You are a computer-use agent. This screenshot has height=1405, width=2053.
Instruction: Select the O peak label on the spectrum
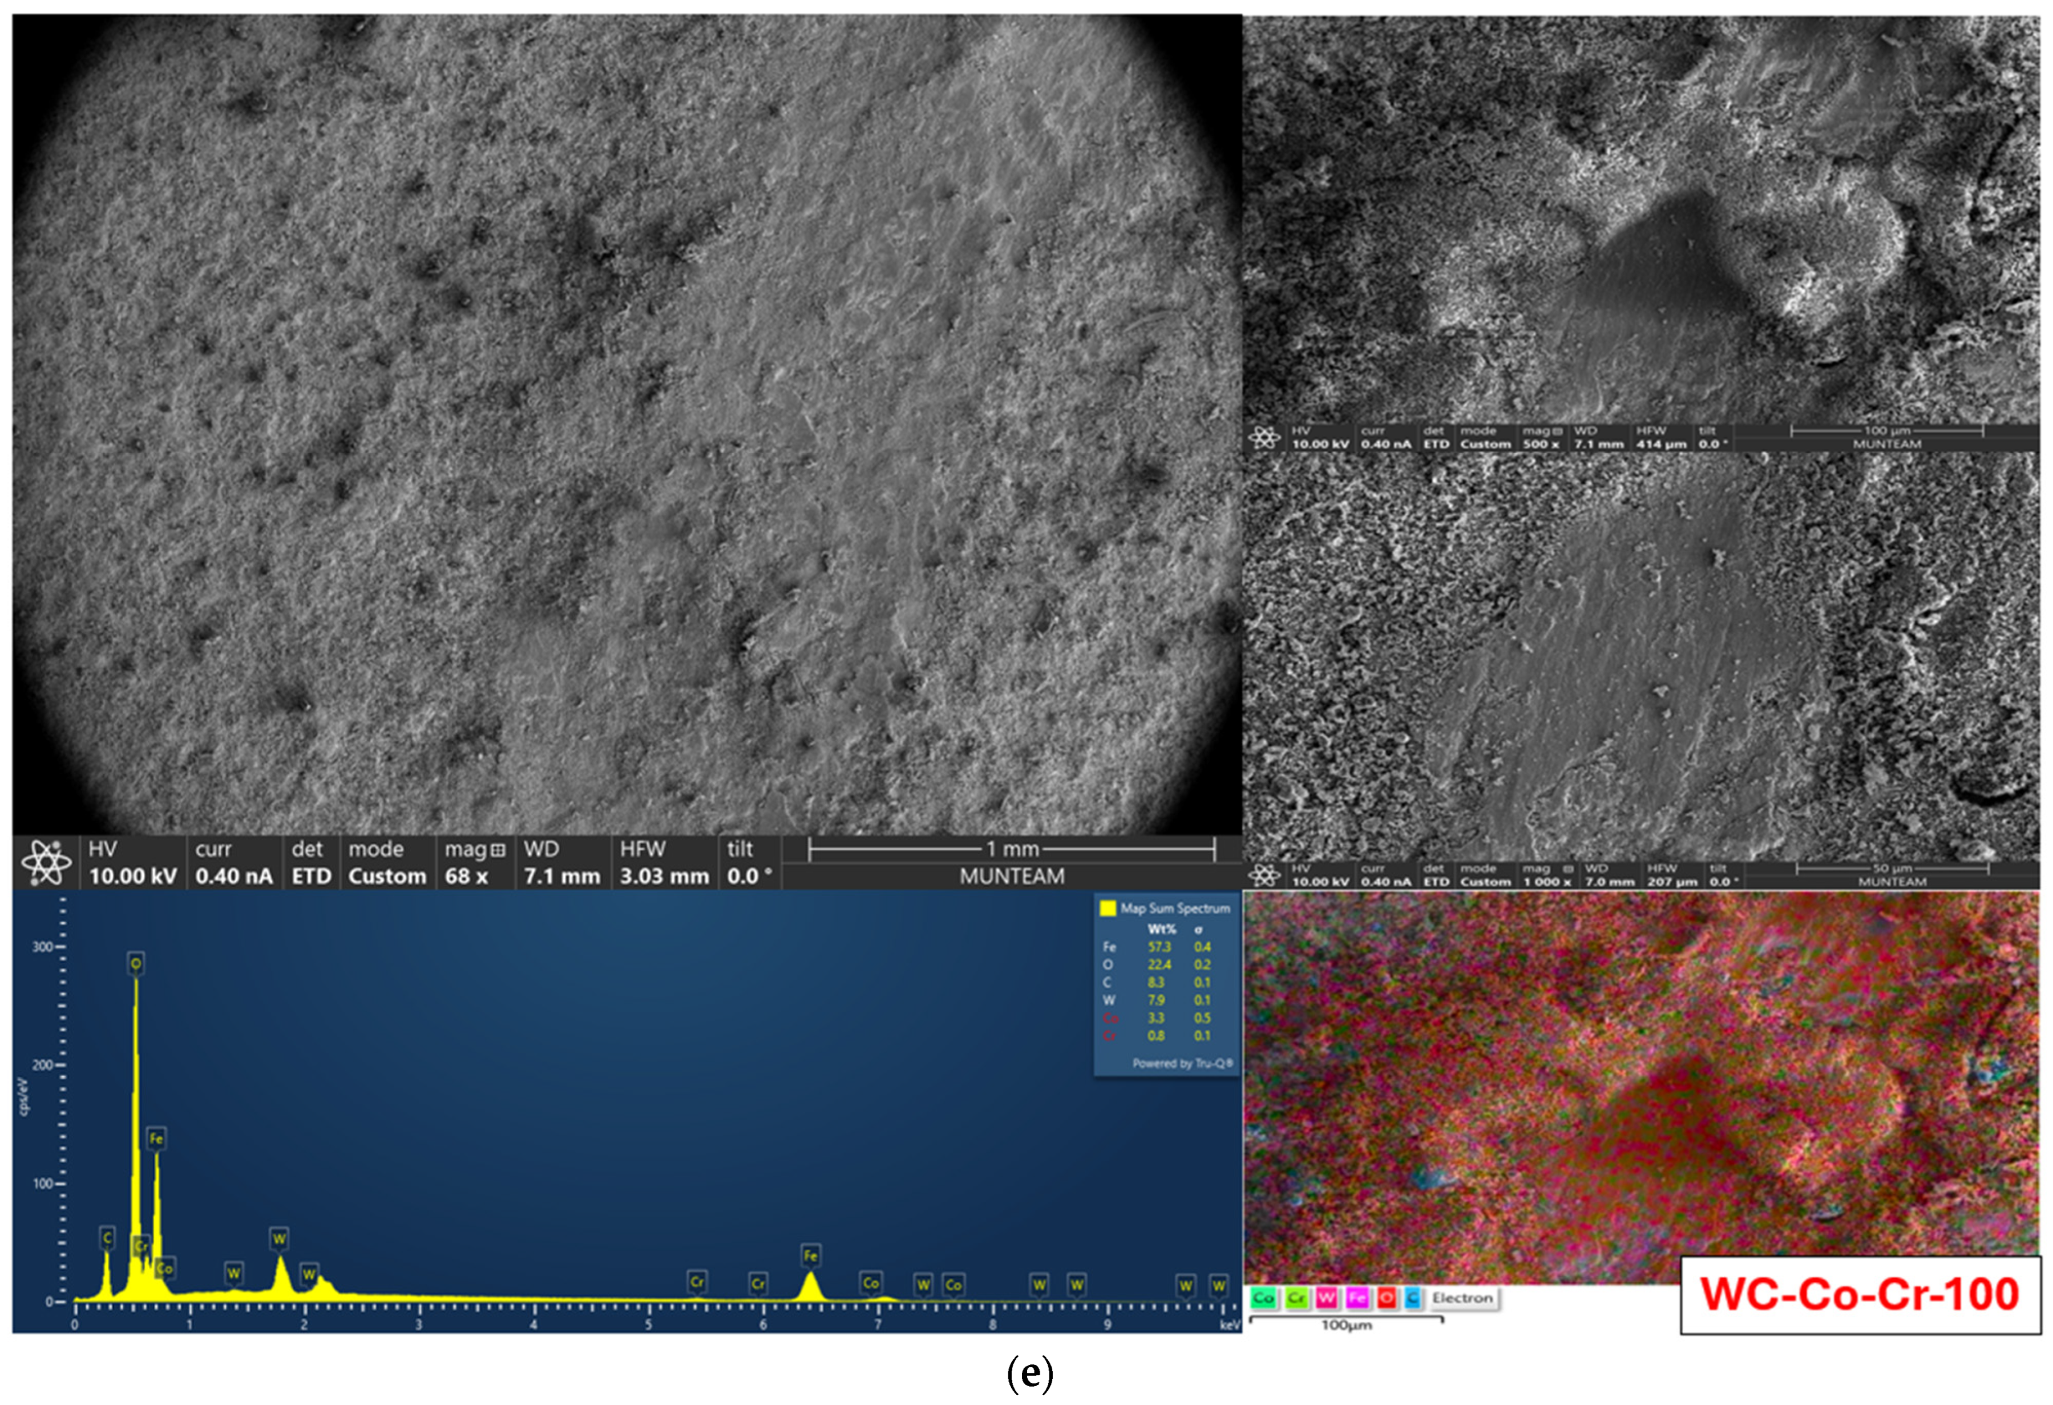pos(136,963)
